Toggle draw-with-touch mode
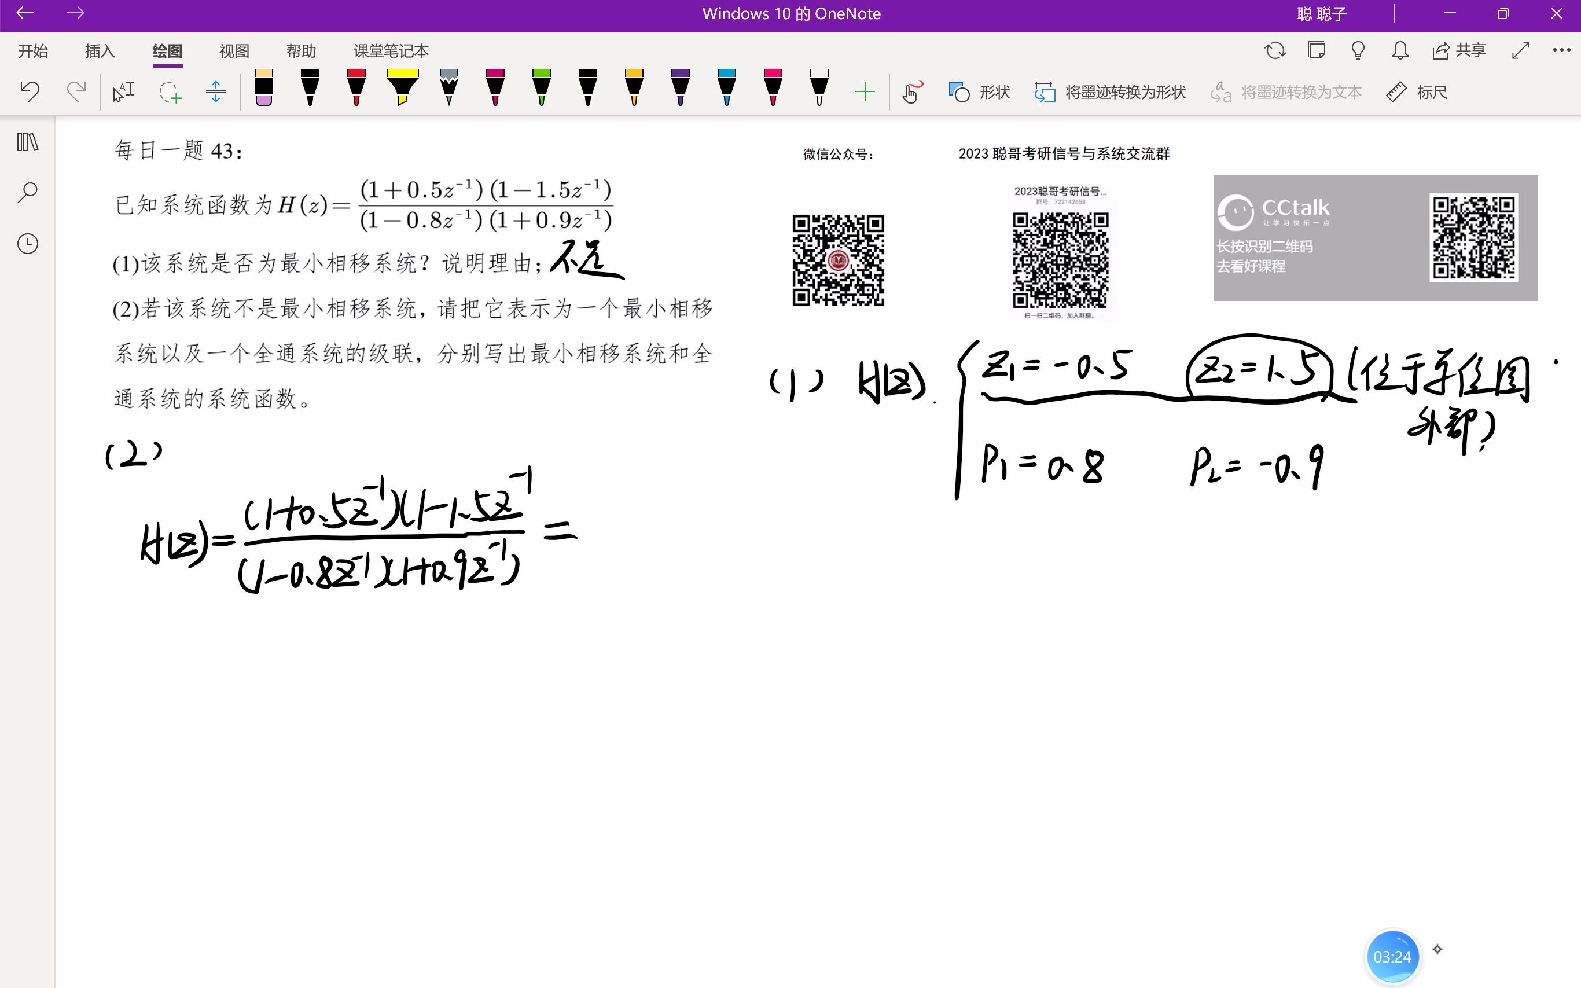 tap(911, 92)
